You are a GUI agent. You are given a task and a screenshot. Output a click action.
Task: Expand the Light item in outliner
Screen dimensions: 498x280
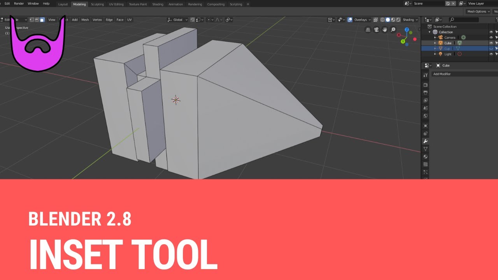pyautogui.click(x=435, y=54)
